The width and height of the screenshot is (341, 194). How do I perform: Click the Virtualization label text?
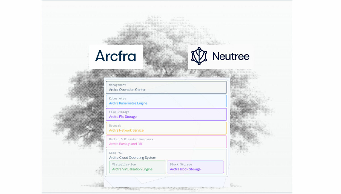(124, 164)
